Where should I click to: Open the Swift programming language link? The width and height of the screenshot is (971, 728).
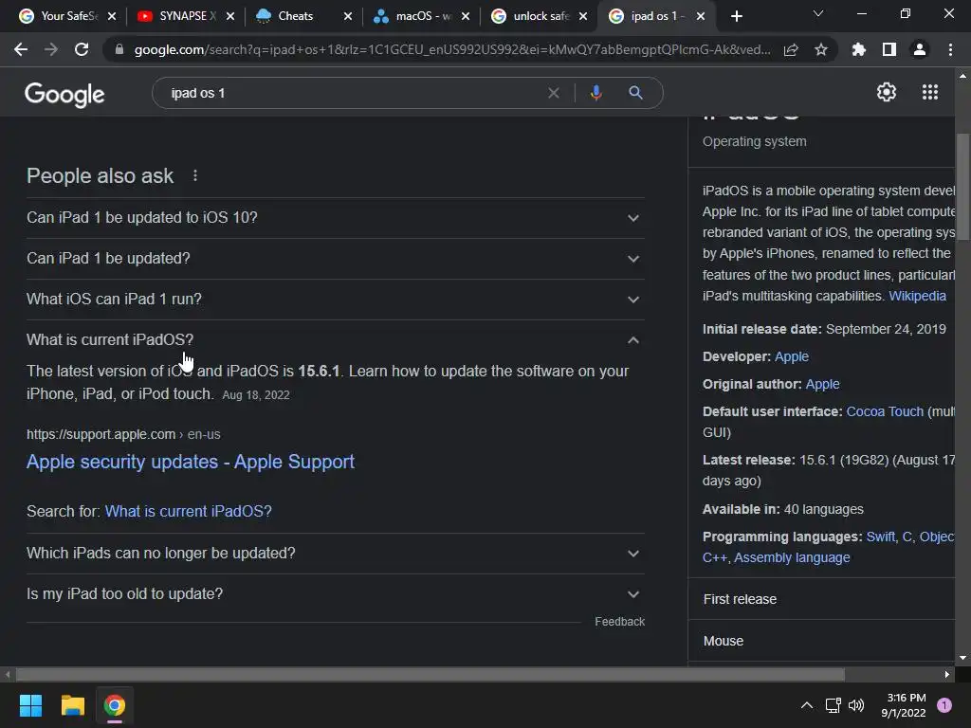tap(880, 537)
